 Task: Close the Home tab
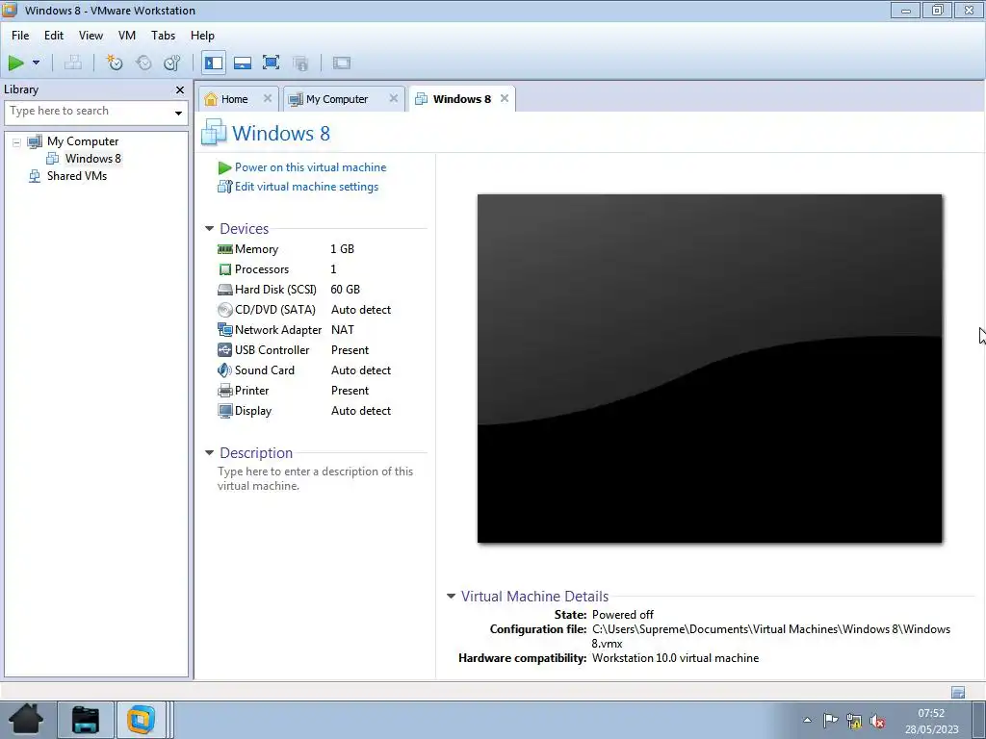click(x=268, y=98)
